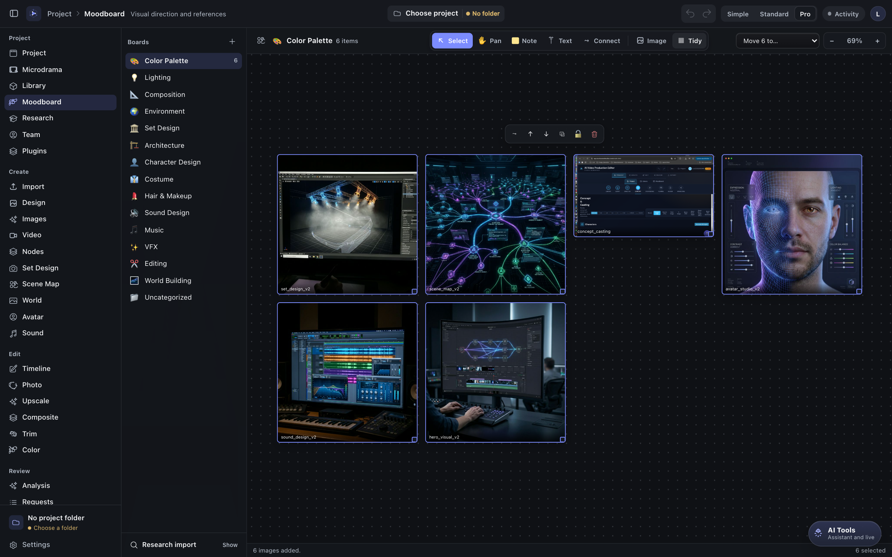
Task: Show the Research import panel
Action: point(230,545)
